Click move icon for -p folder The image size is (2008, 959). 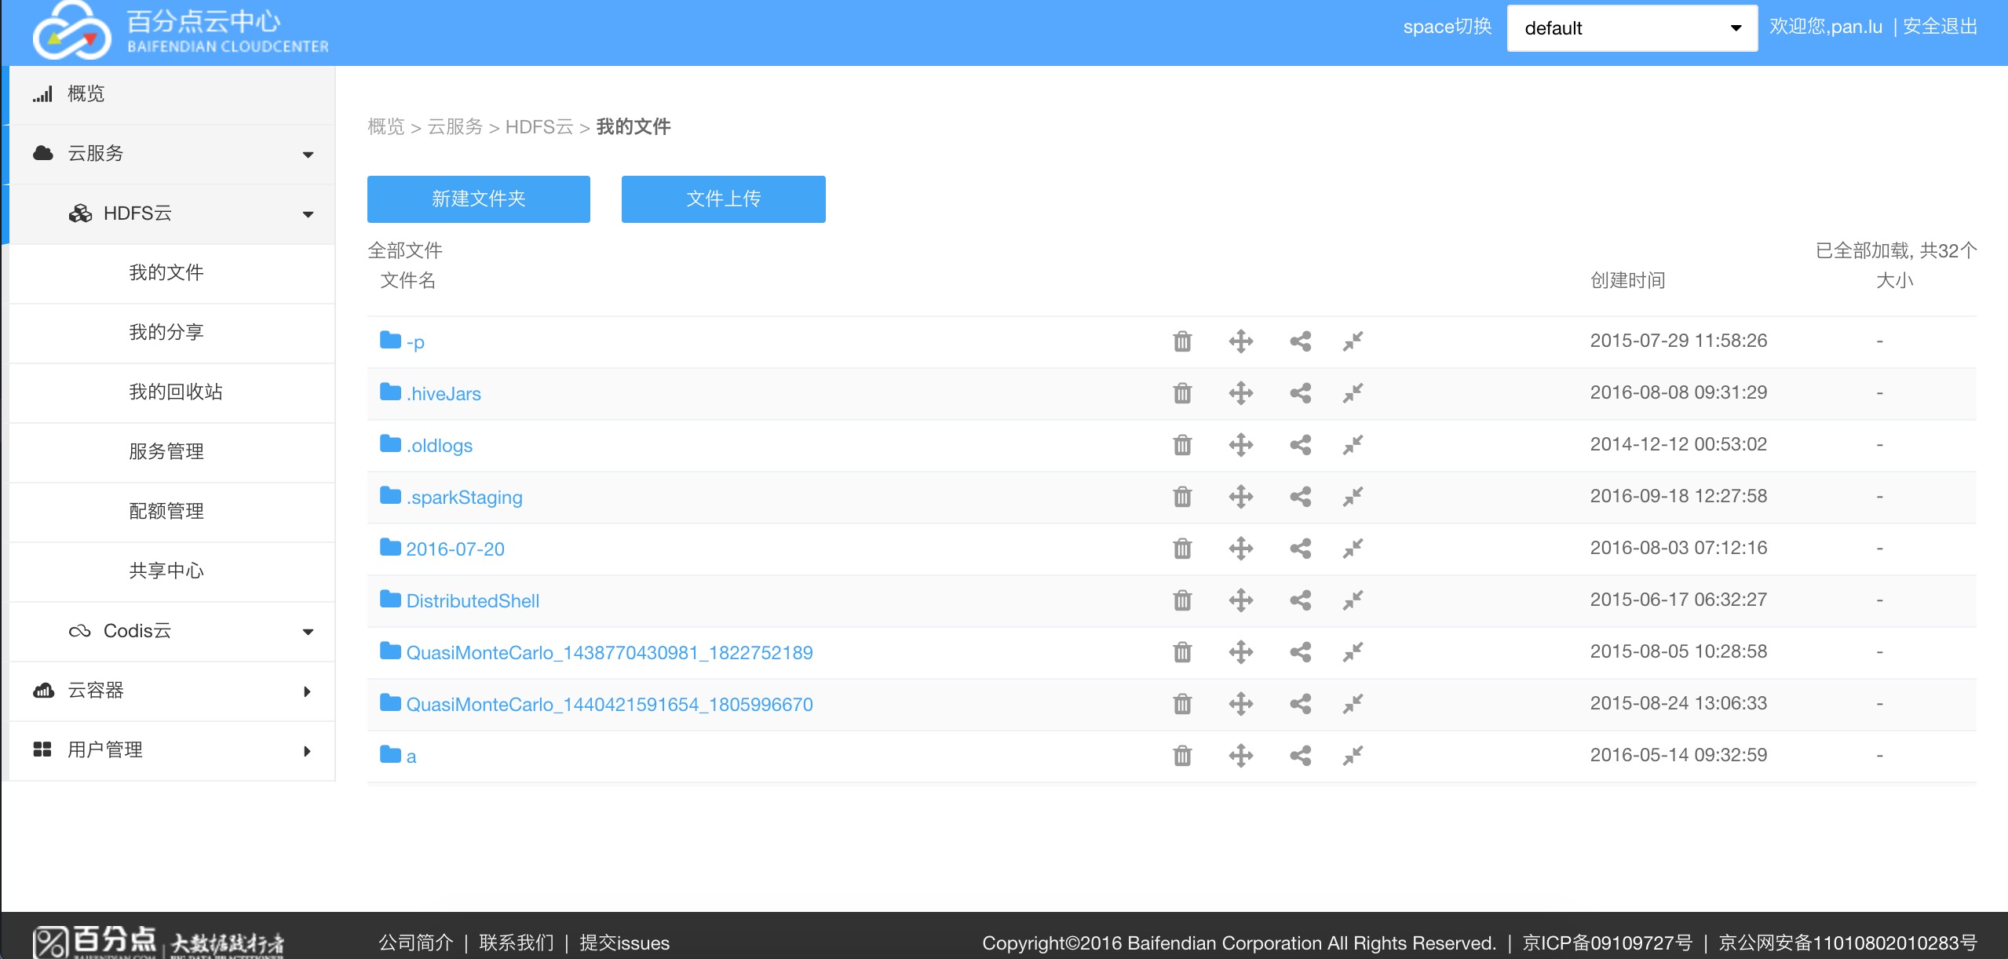pyautogui.click(x=1240, y=341)
